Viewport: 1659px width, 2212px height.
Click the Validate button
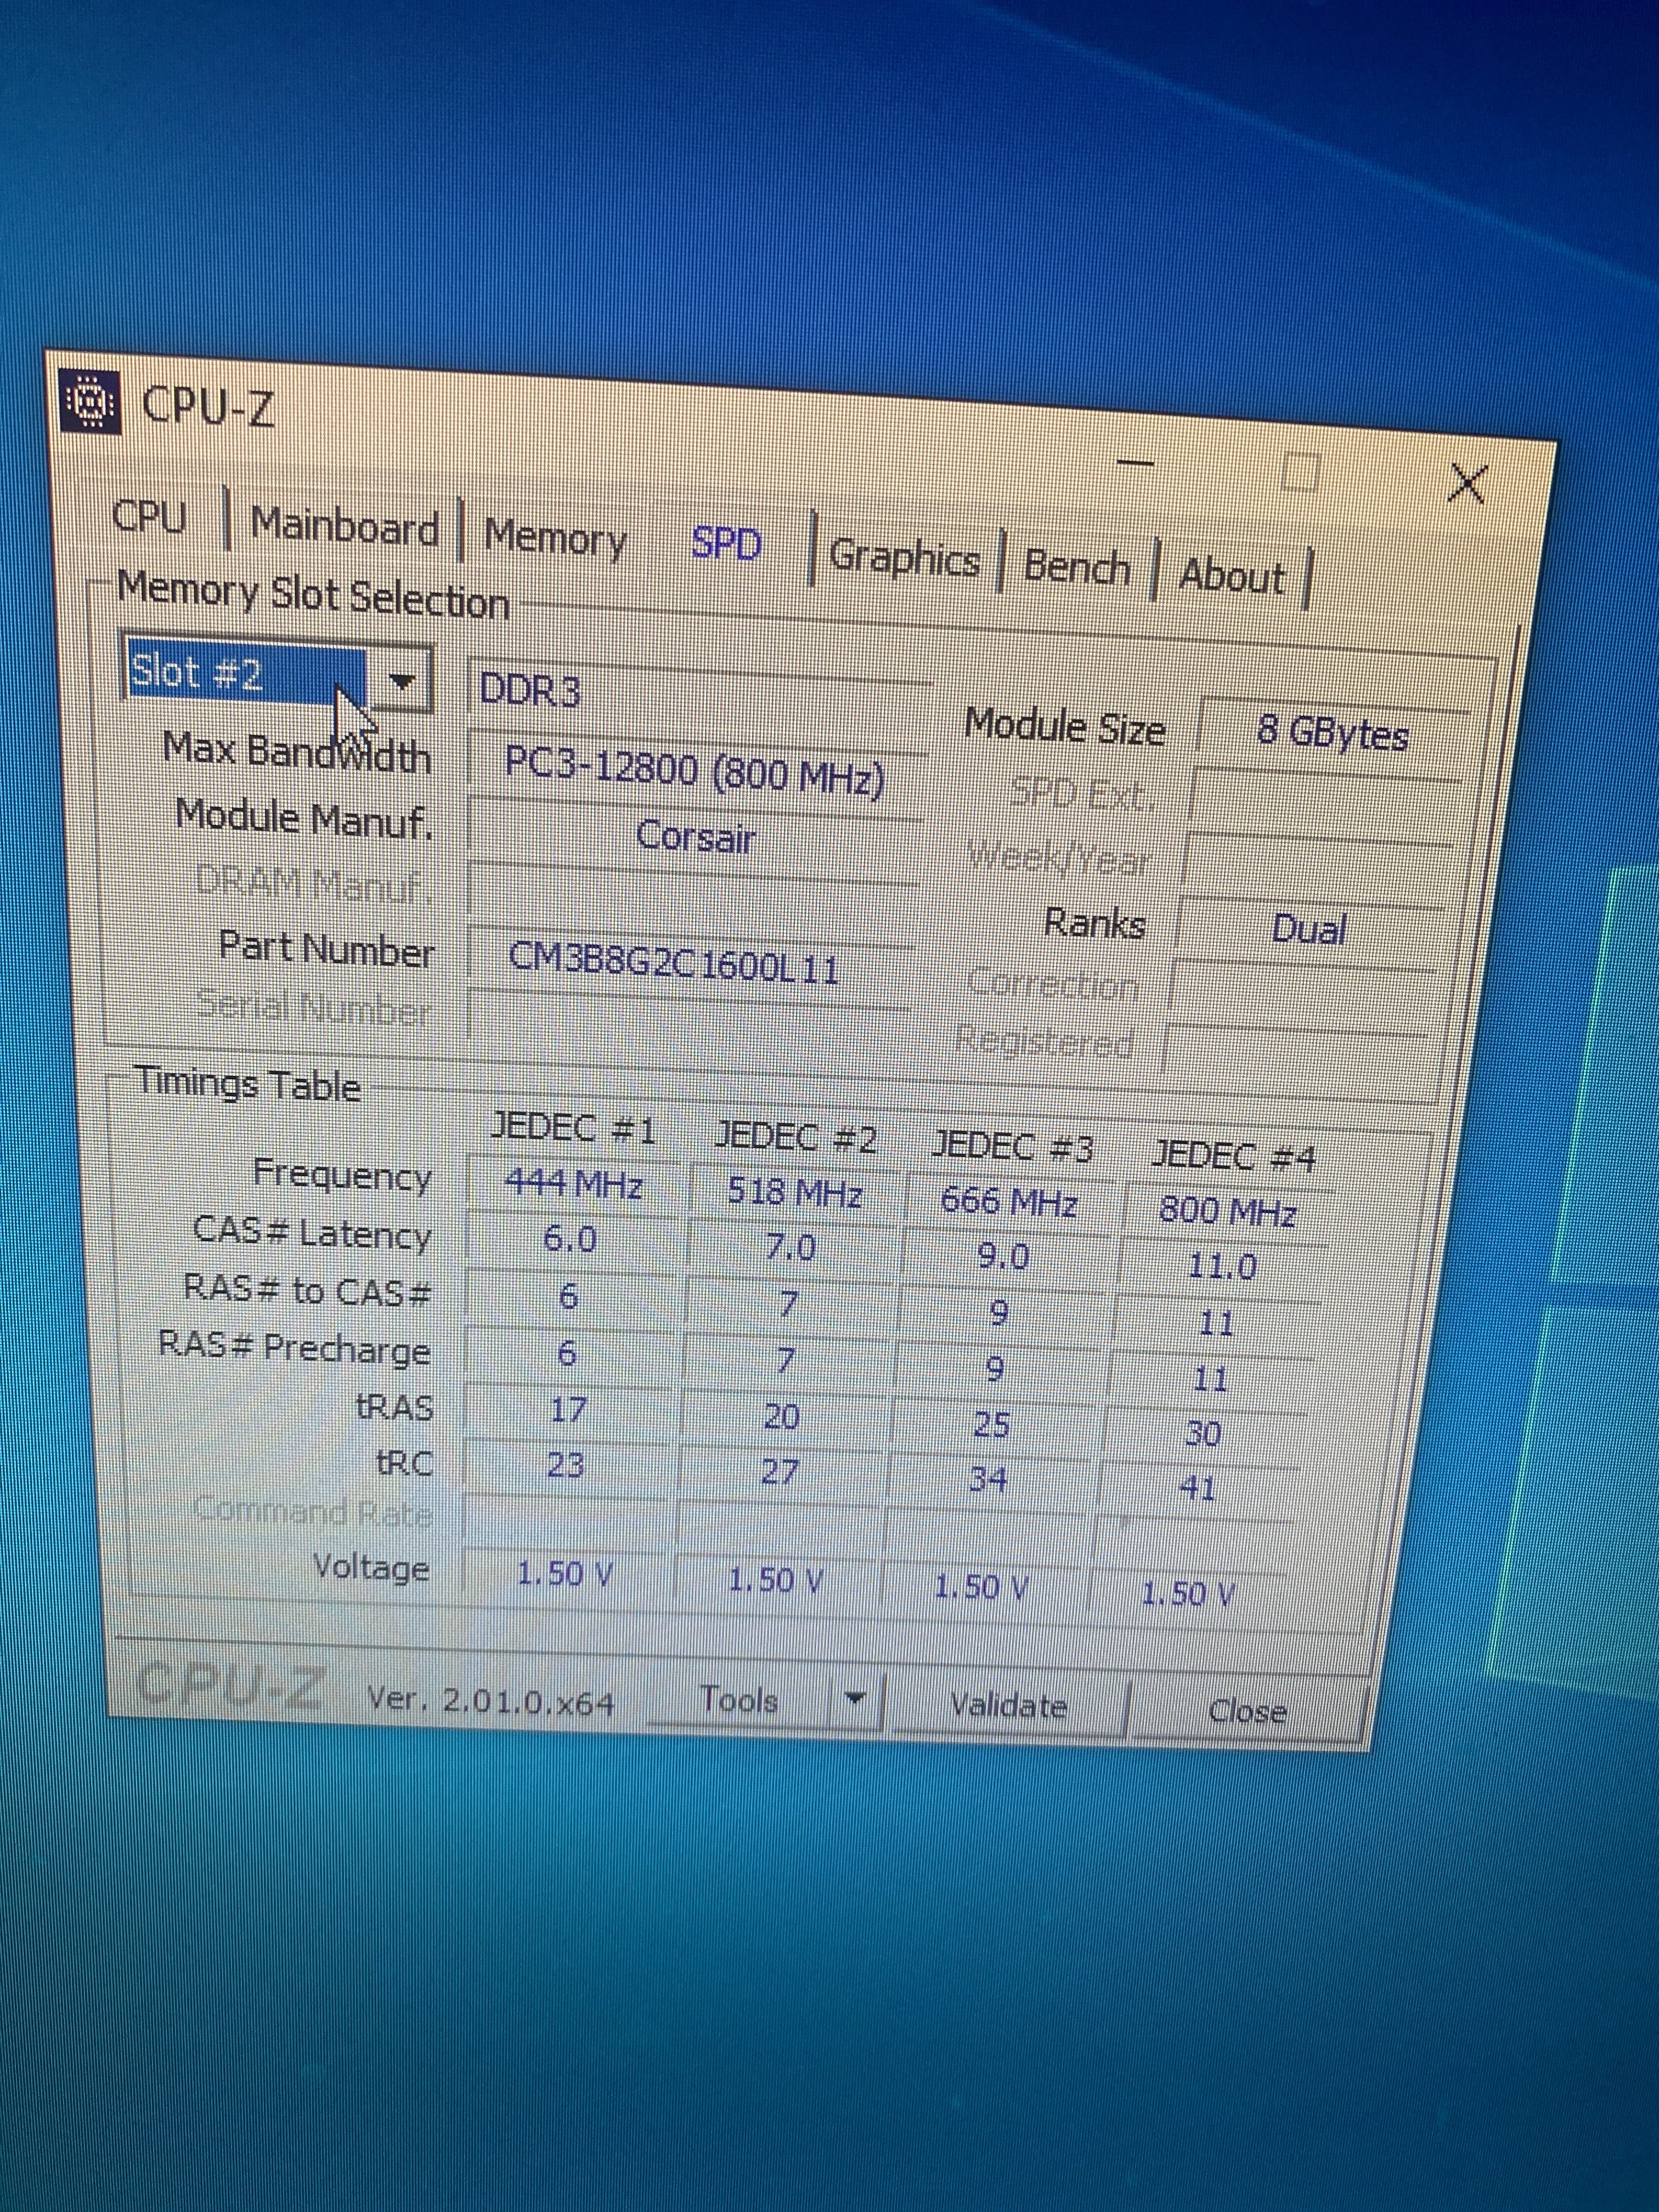[x=1008, y=1705]
